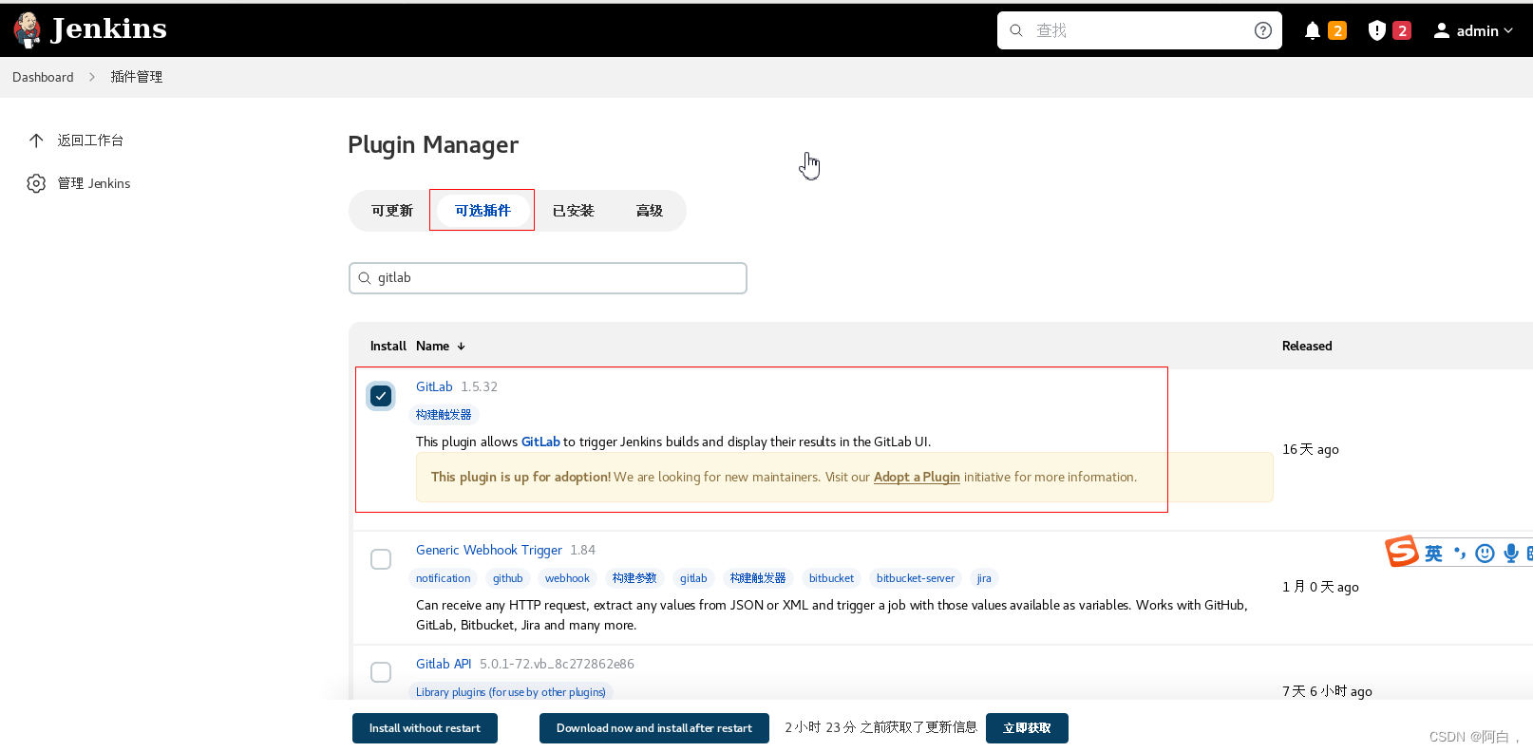Click the up arrow icon for 返回工作台
The width and height of the screenshot is (1533, 752).
pyautogui.click(x=36, y=141)
